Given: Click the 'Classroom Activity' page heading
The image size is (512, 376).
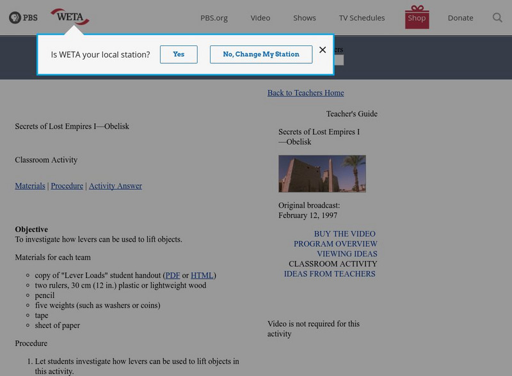Looking at the screenshot, I should [46, 160].
